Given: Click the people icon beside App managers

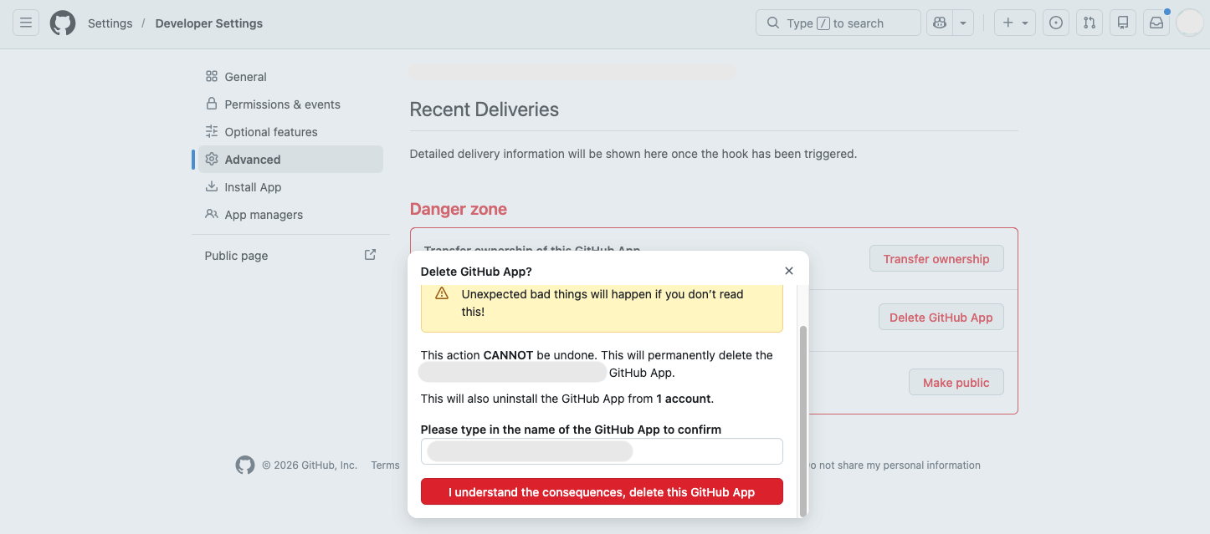Looking at the screenshot, I should (x=212, y=214).
